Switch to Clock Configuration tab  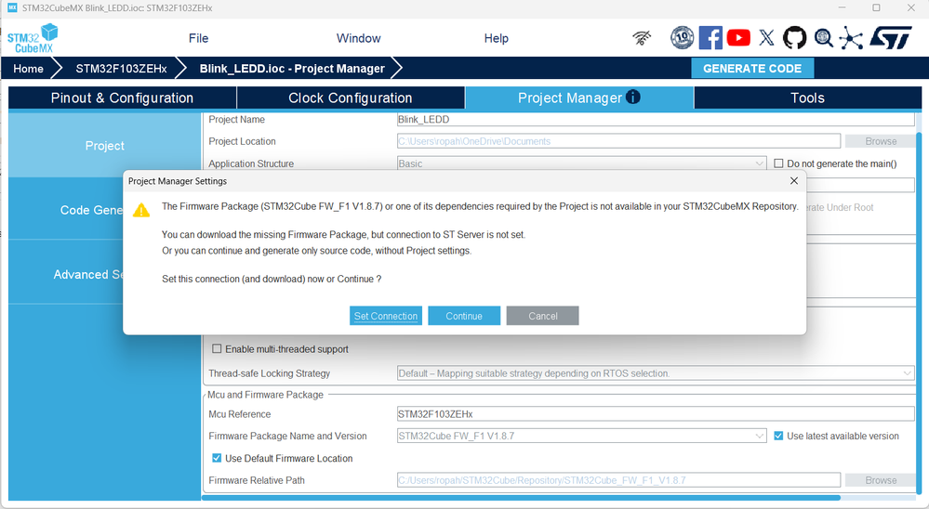[x=351, y=98]
